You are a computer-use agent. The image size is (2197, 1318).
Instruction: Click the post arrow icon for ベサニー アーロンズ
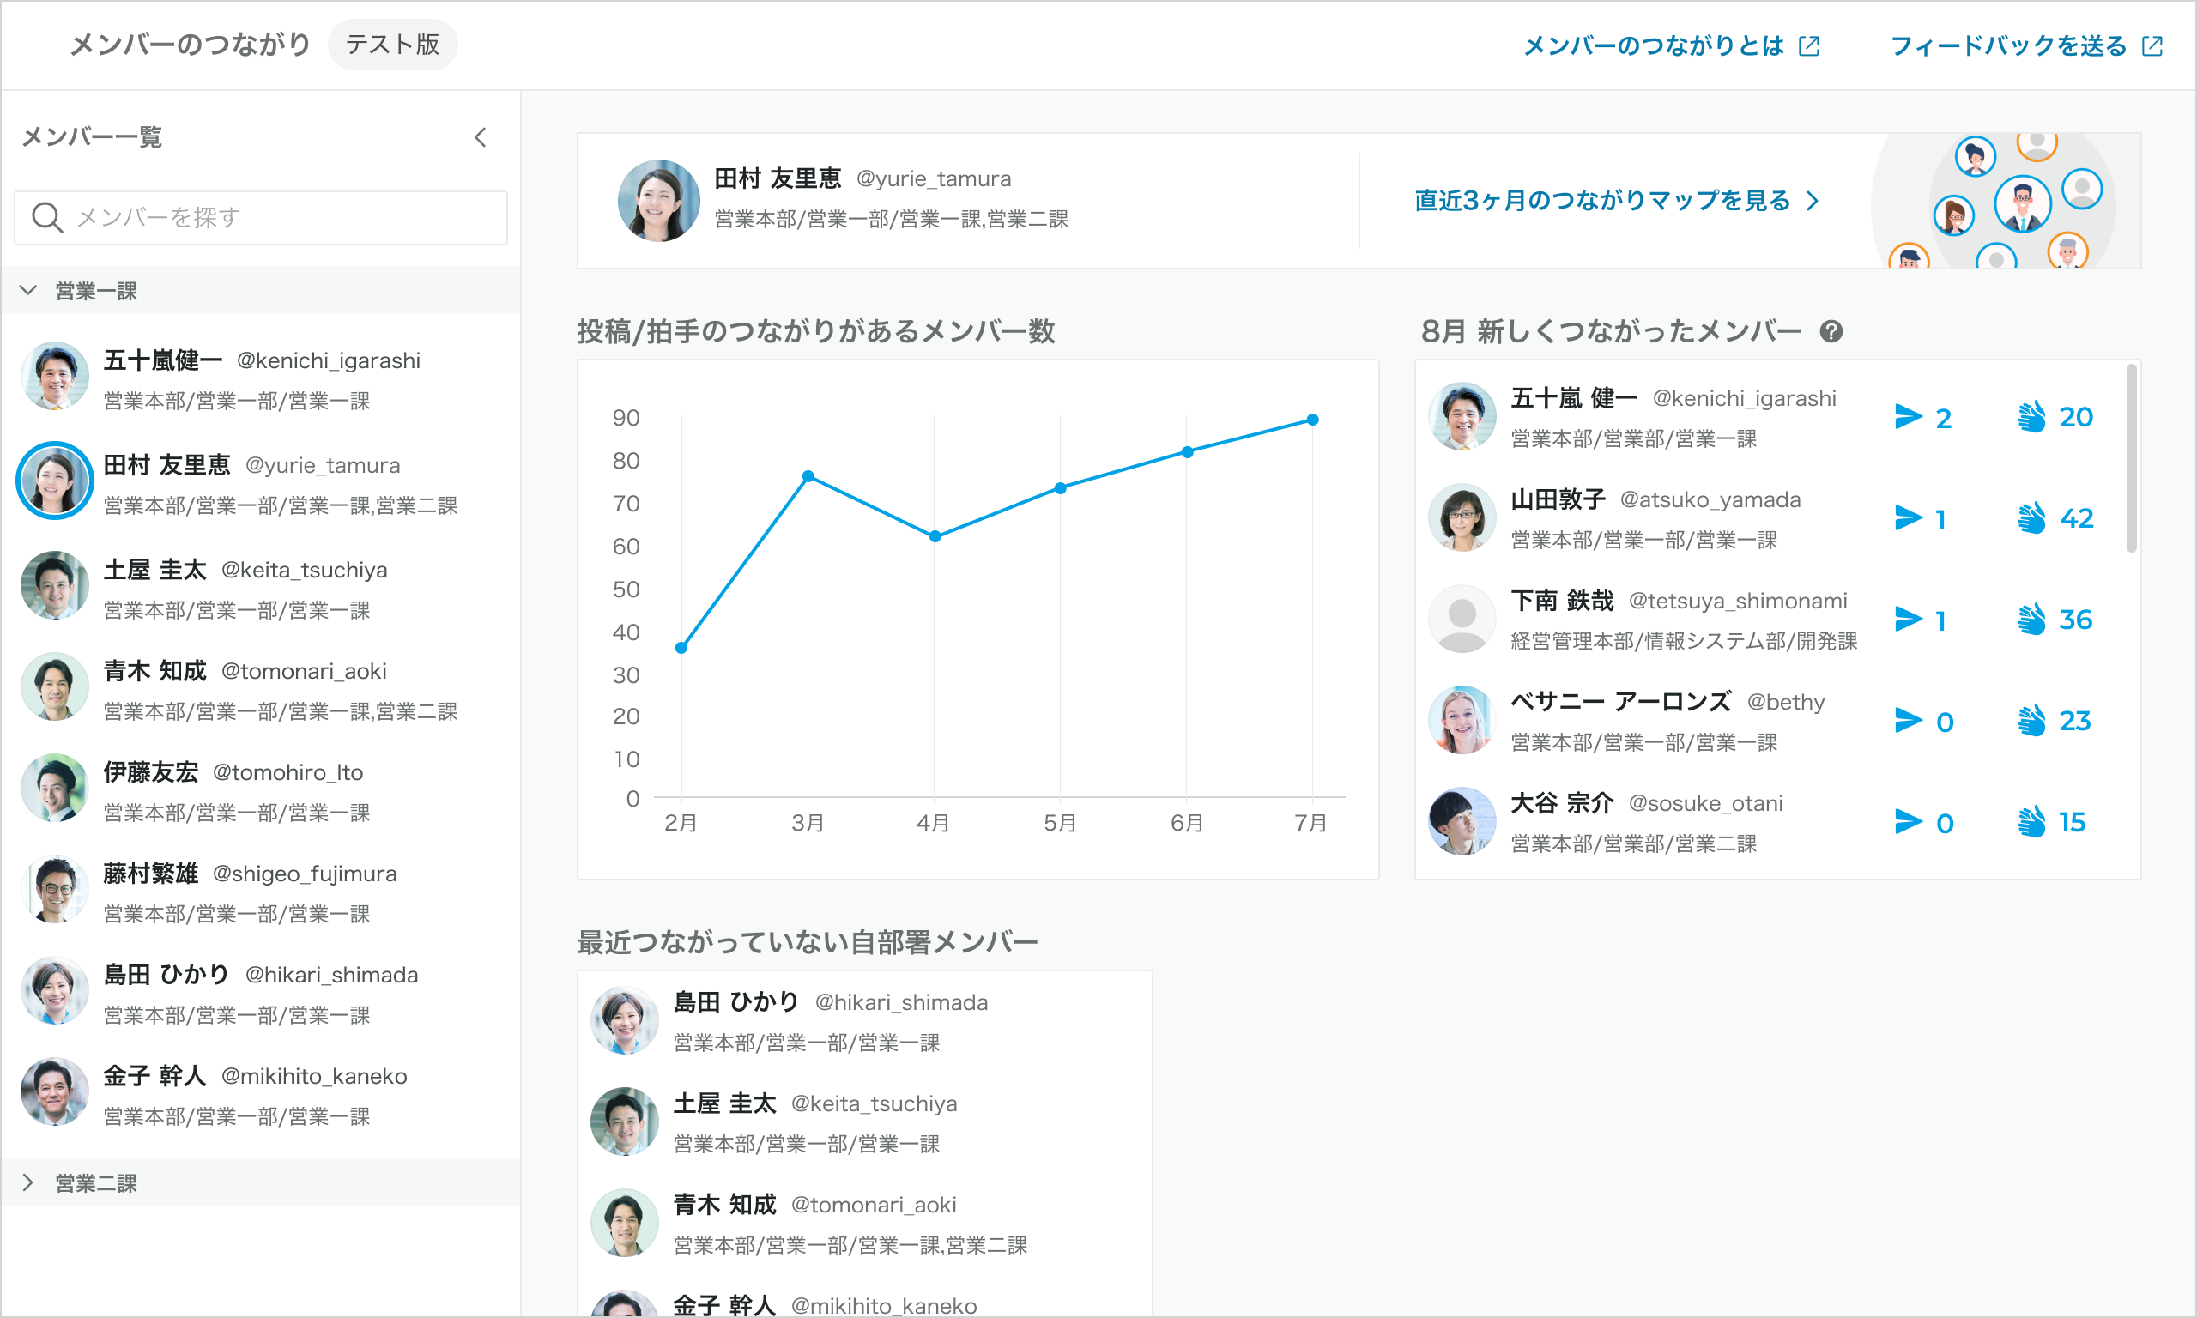tap(1908, 720)
